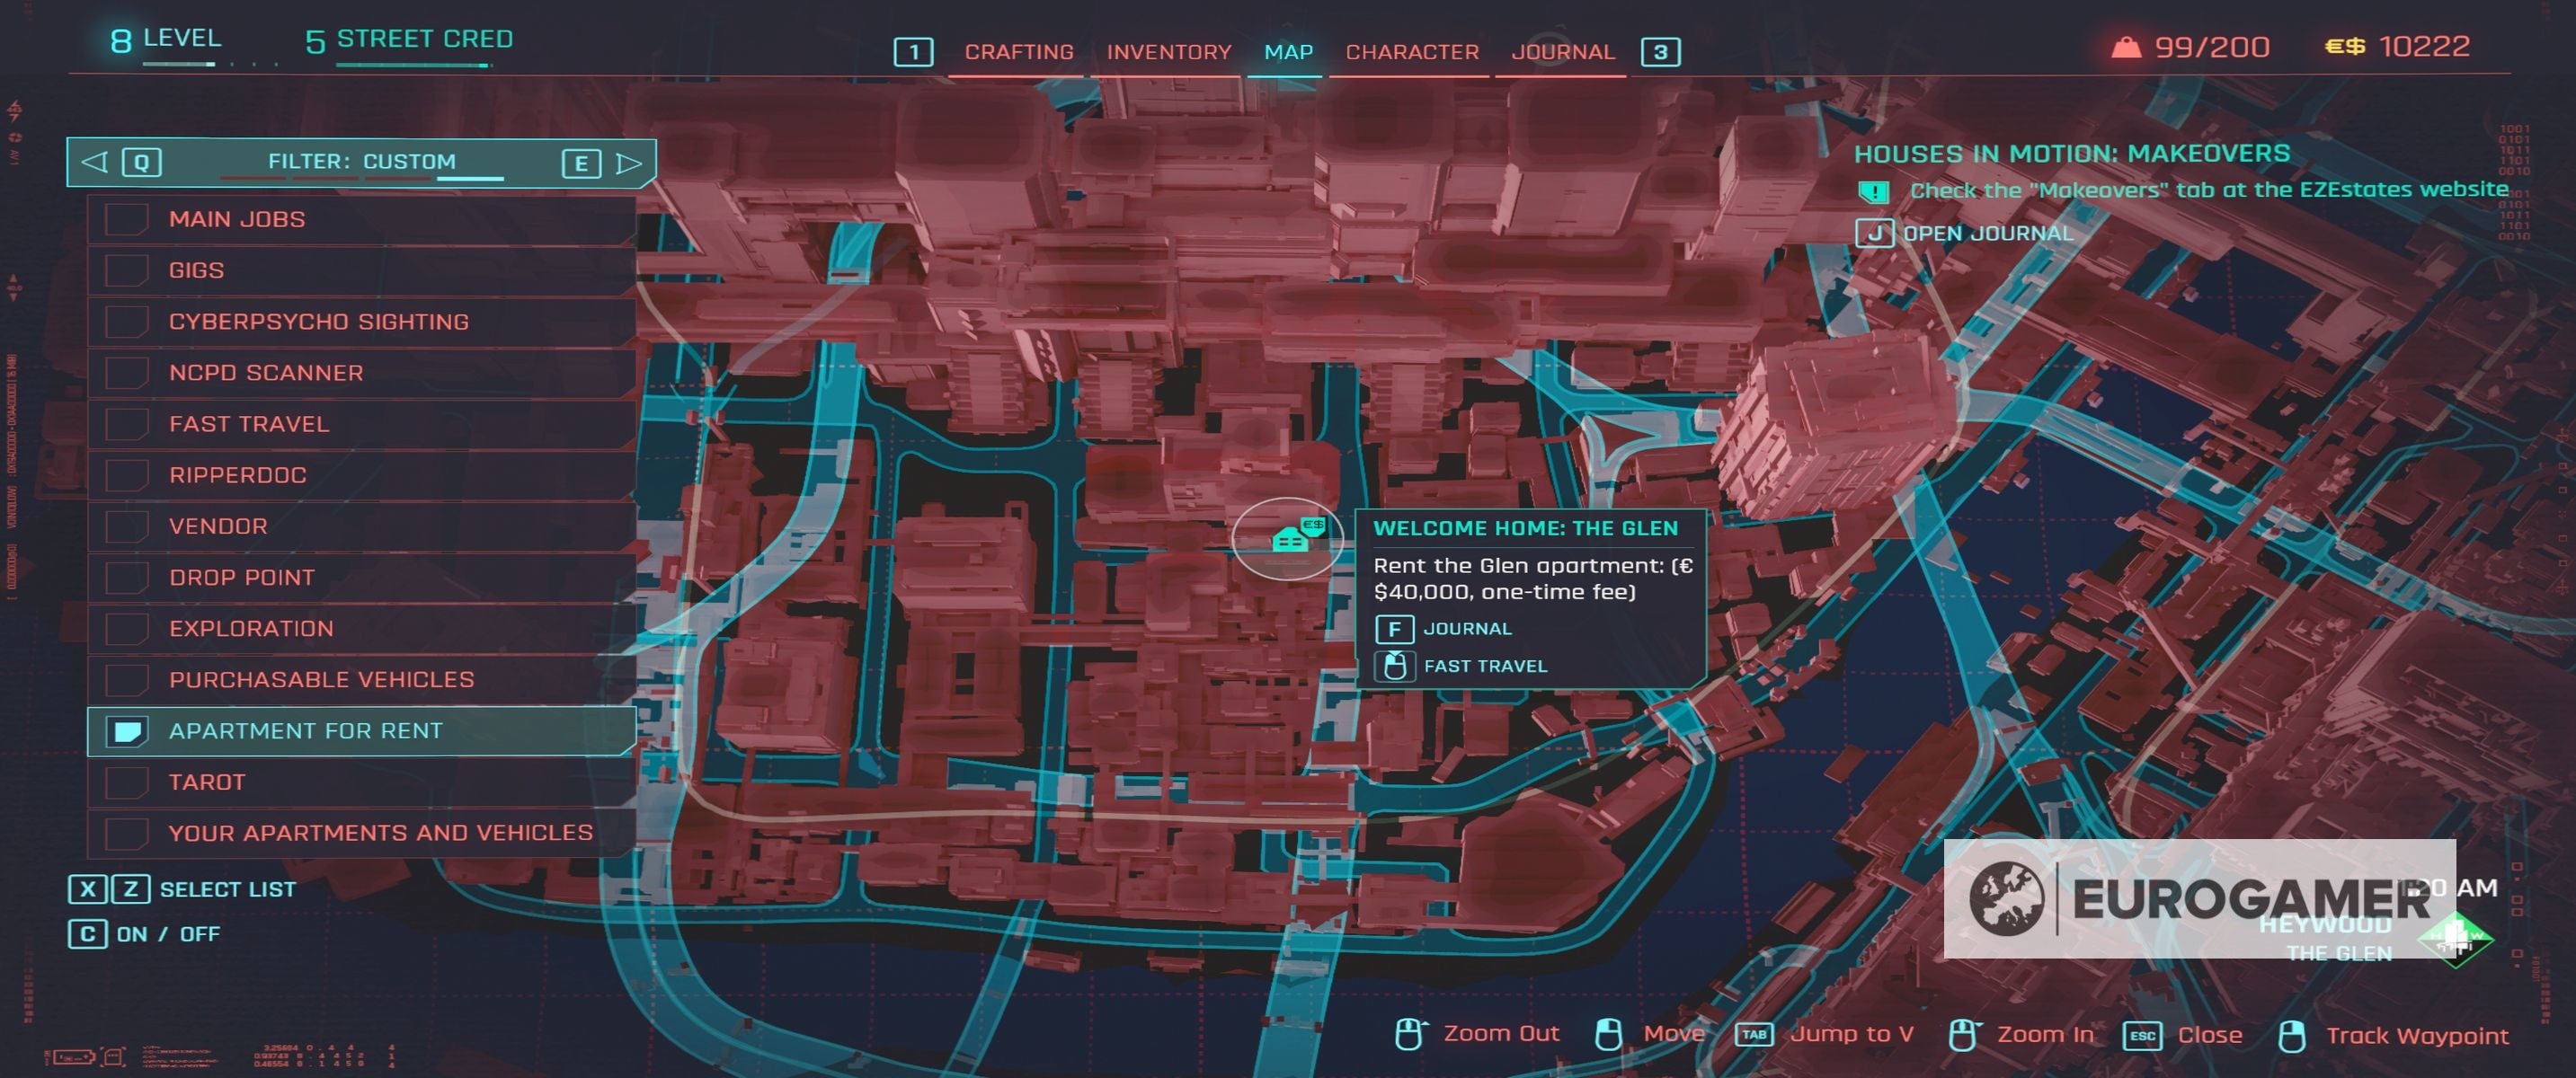Click the Glen apartment map marker

1291,540
